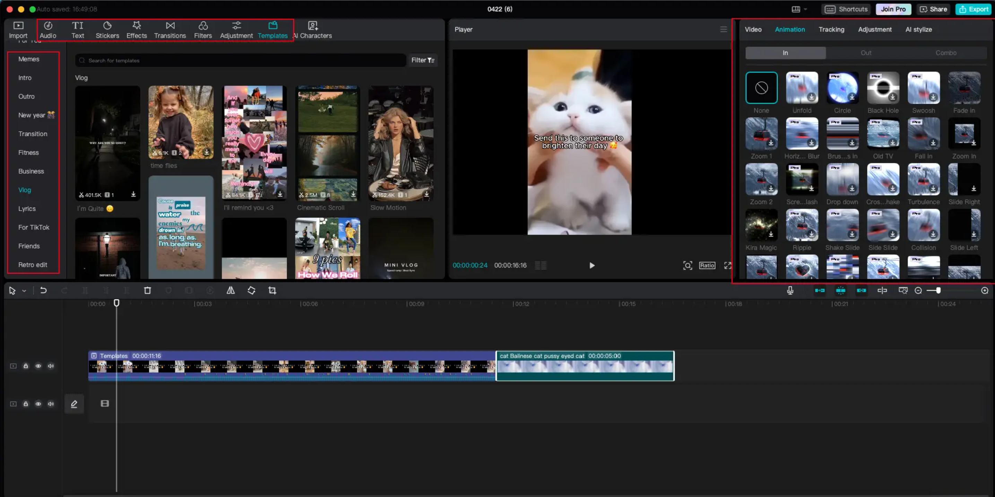Apply the Black Hole animation effect
Screen dimensions: 995x497
883,88
